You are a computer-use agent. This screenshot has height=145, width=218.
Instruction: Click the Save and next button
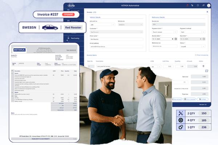tap(177, 99)
